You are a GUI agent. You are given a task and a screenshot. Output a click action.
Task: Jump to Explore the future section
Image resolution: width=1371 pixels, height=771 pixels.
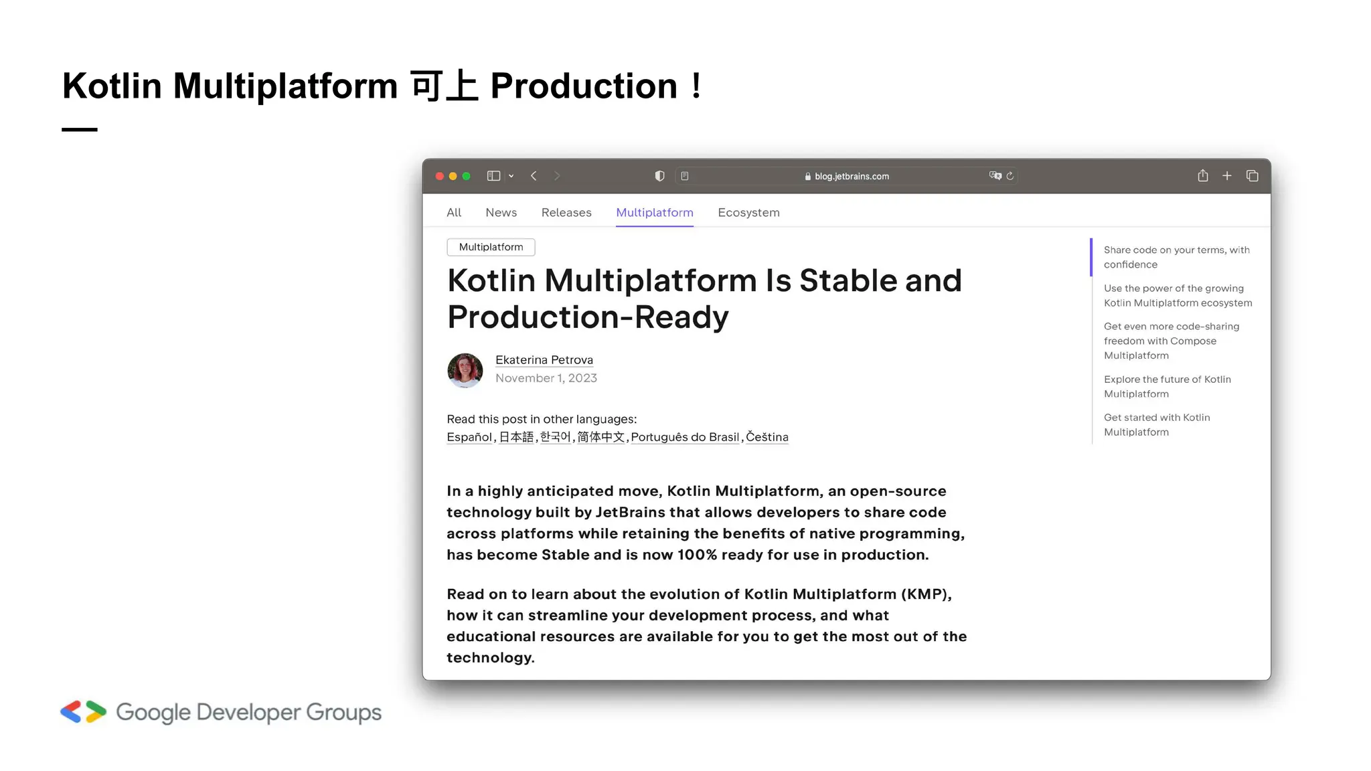click(1167, 386)
